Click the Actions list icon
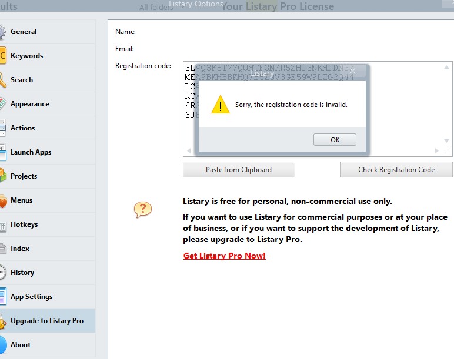The image size is (454, 359). [x=2, y=128]
